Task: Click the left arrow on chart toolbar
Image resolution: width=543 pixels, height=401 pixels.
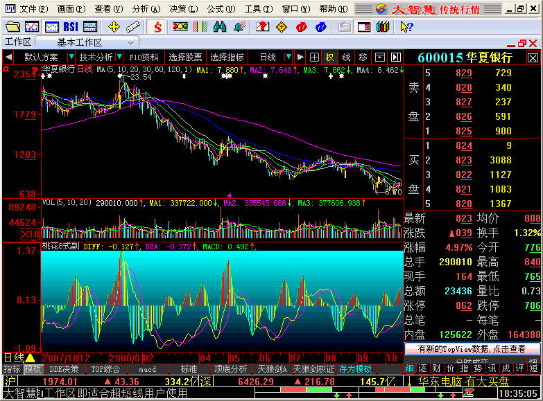Action: (8, 57)
